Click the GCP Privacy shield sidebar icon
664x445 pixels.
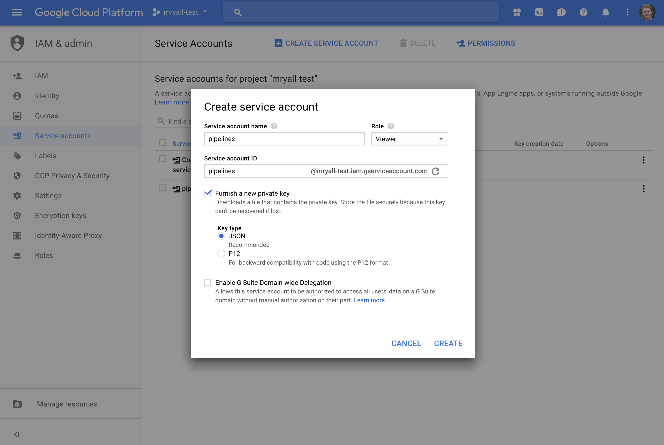coord(17,176)
